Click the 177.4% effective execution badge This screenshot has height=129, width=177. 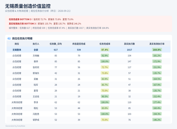tap(157, 102)
